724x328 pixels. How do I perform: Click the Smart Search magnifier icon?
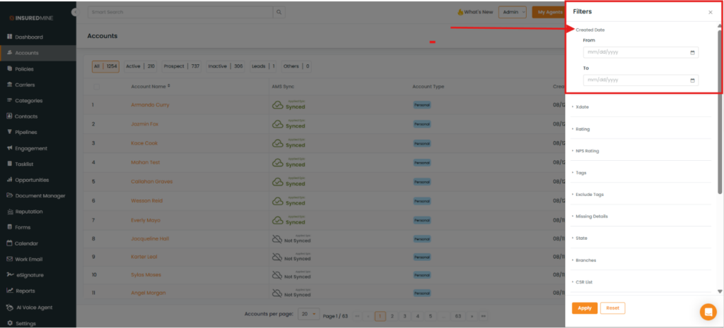point(279,12)
